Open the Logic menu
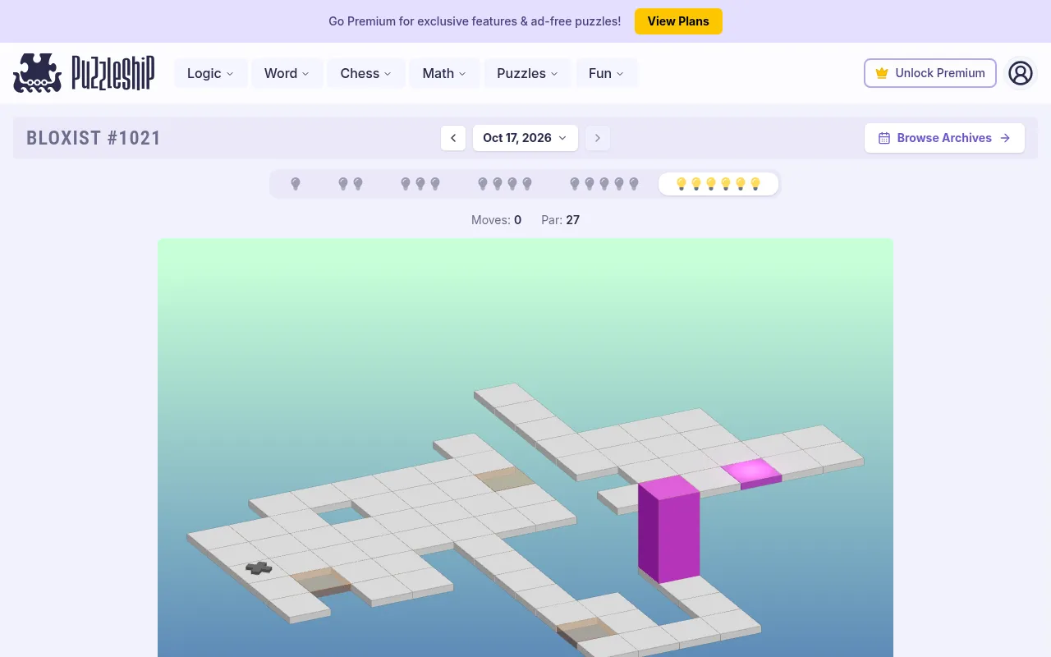 pyautogui.click(x=211, y=73)
